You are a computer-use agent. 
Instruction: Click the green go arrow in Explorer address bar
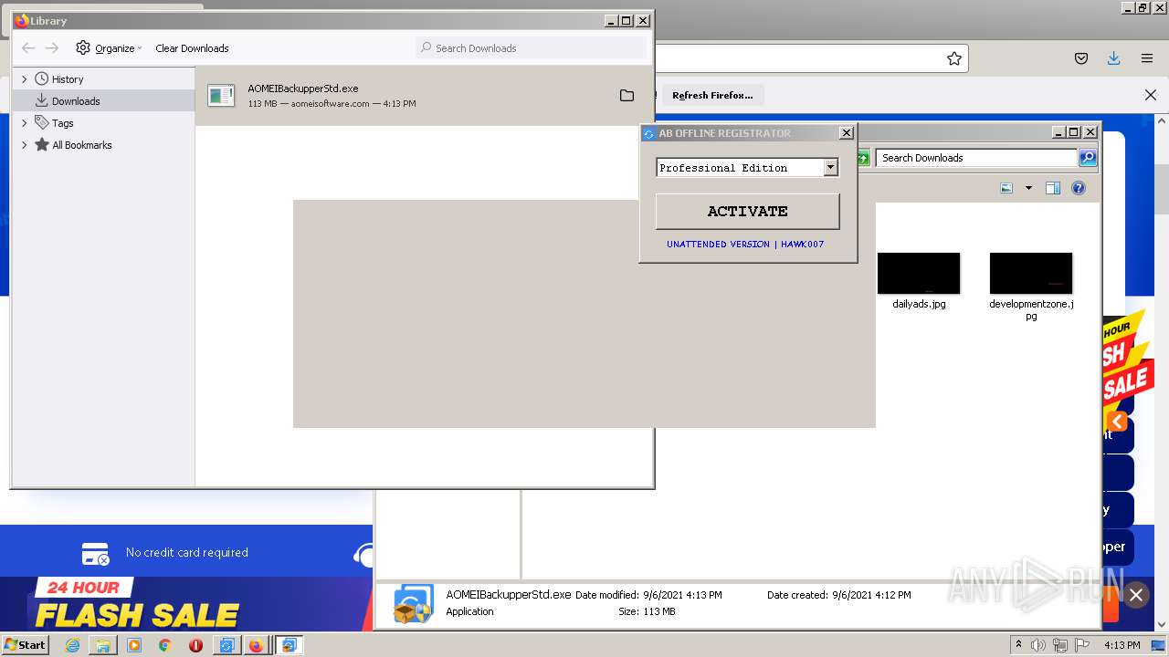click(863, 158)
